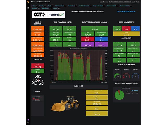Click the CGT folder breadcrumb
The width and height of the screenshot is (167, 125).
[34, 2]
